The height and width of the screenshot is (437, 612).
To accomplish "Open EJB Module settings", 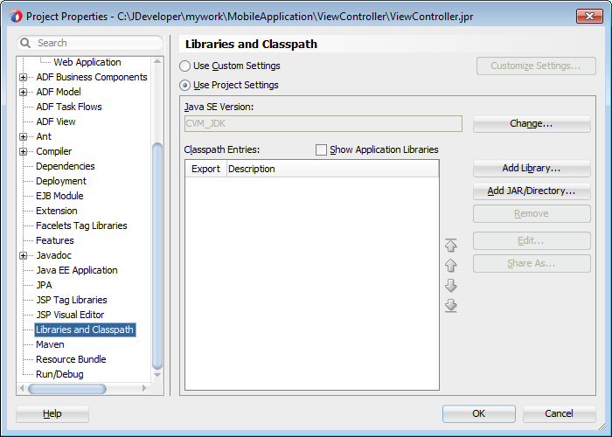I will [x=59, y=196].
